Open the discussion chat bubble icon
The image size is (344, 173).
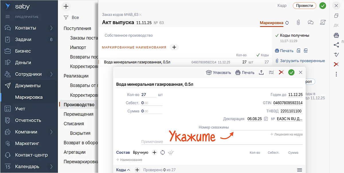point(310,22)
